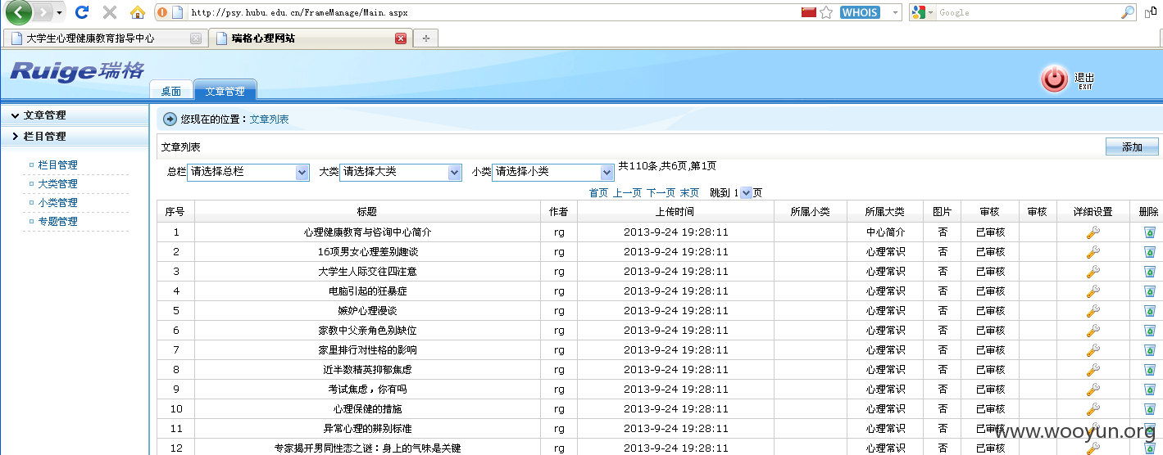Open the page jump number dropdown
The width and height of the screenshot is (1163, 455).
coord(746,193)
